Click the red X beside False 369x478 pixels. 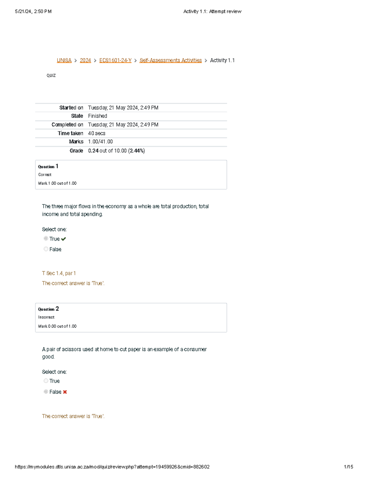coord(65,392)
